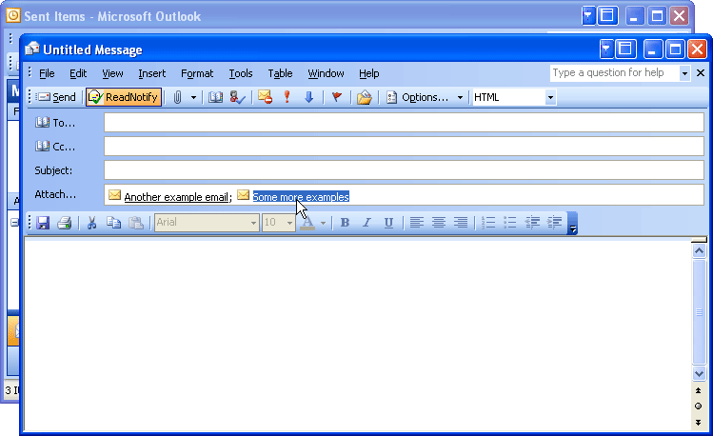Open the Insert menu
Screen dimensions: 713x436
point(151,73)
